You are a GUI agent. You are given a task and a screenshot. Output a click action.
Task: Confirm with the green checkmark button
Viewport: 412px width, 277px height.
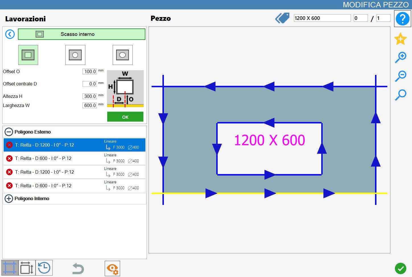(x=401, y=268)
